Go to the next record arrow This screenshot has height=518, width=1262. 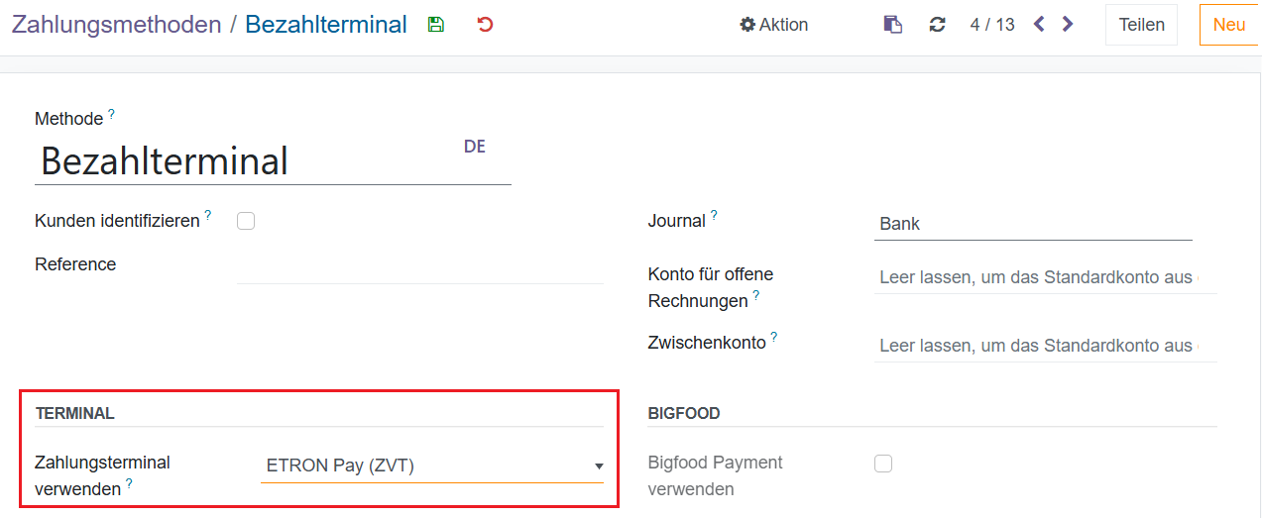tap(1068, 24)
